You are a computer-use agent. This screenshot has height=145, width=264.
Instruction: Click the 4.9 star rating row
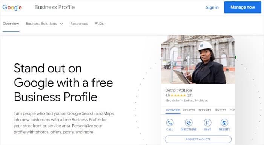click(179, 95)
